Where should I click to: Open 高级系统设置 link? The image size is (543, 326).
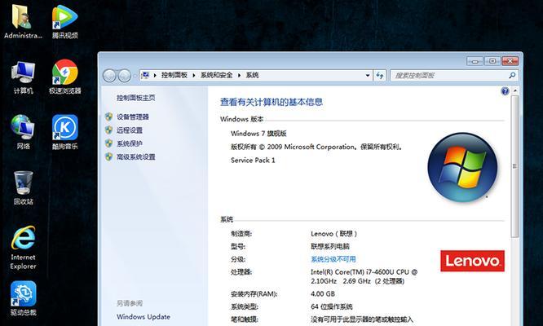tap(135, 156)
